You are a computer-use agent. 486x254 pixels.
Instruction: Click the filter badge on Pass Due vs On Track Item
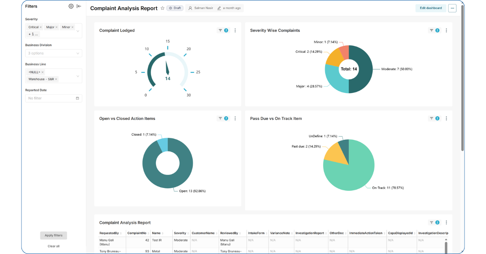pos(437,118)
